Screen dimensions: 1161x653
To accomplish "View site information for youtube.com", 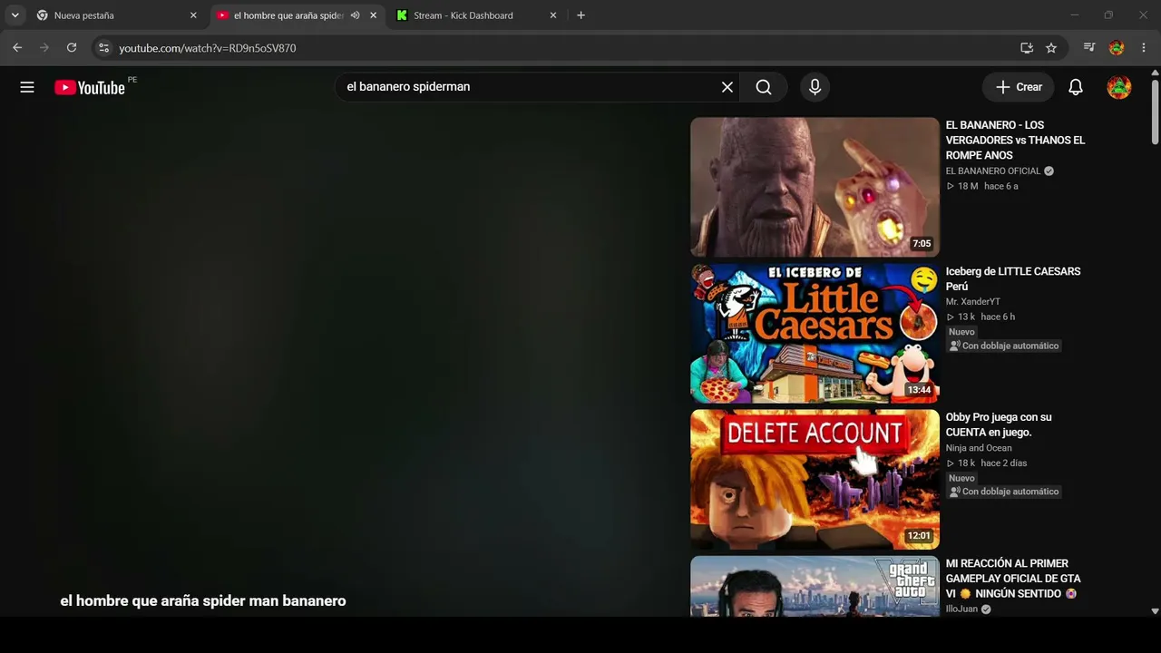I will pos(103,48).
